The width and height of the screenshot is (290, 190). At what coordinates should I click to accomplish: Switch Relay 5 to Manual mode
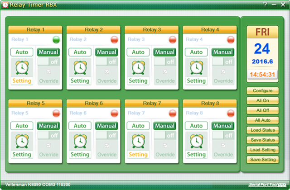(x=48, y=126)
